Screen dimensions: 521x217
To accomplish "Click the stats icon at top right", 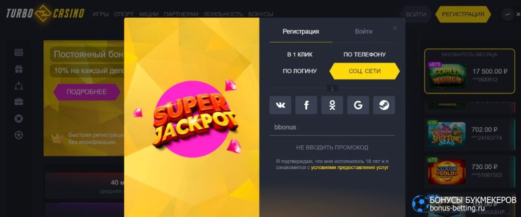I will point(507,14).
